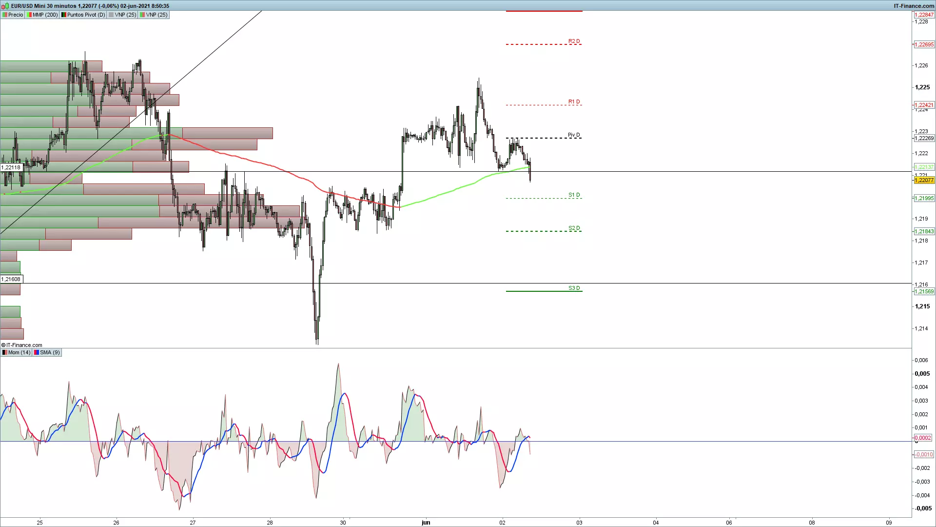Click date 02 on the time axis

pos(503,523)
